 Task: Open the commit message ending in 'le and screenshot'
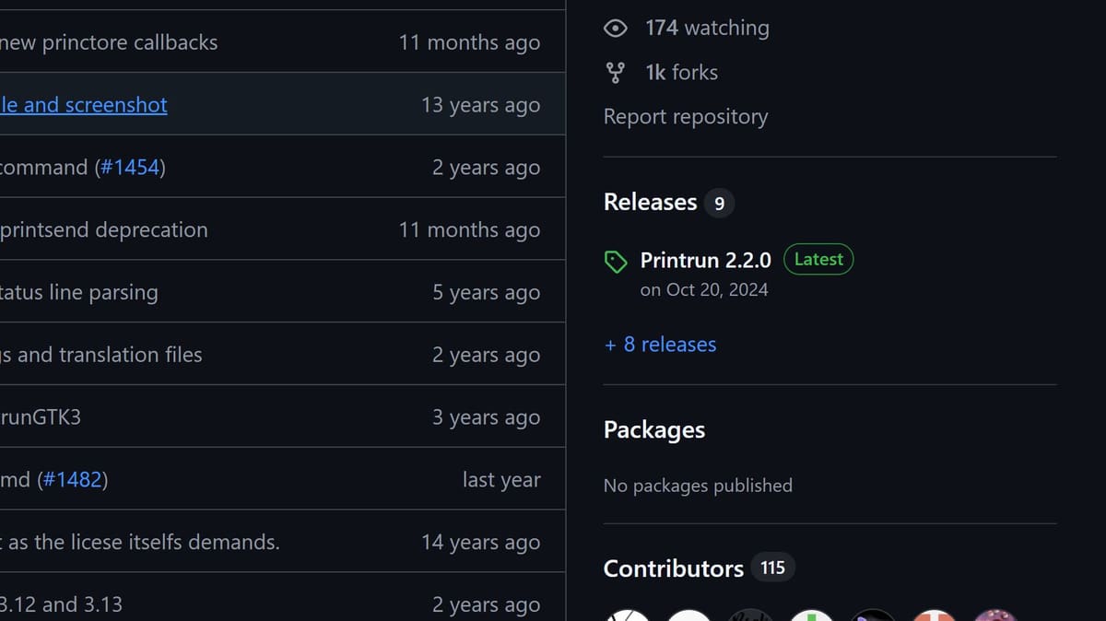(84, 105)
